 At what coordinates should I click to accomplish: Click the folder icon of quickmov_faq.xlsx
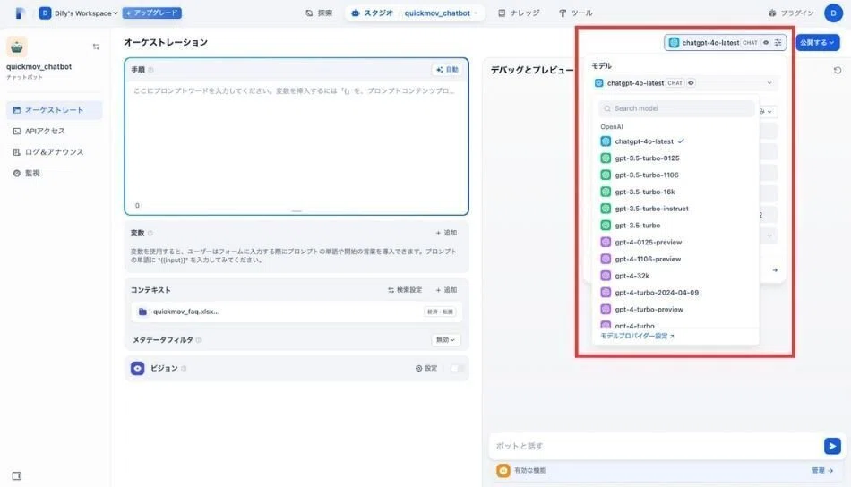coord(142,312)
